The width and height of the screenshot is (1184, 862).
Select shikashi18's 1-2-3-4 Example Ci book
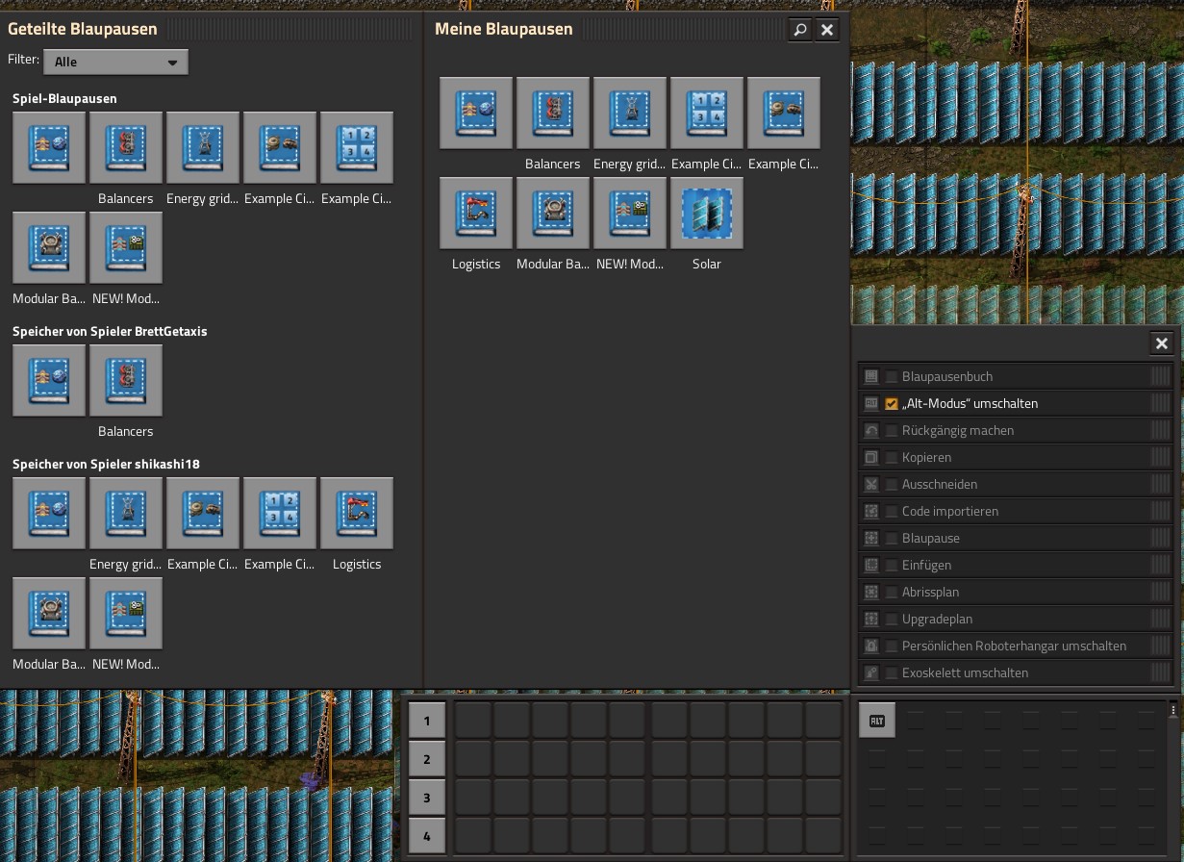(x=280, y=513)
